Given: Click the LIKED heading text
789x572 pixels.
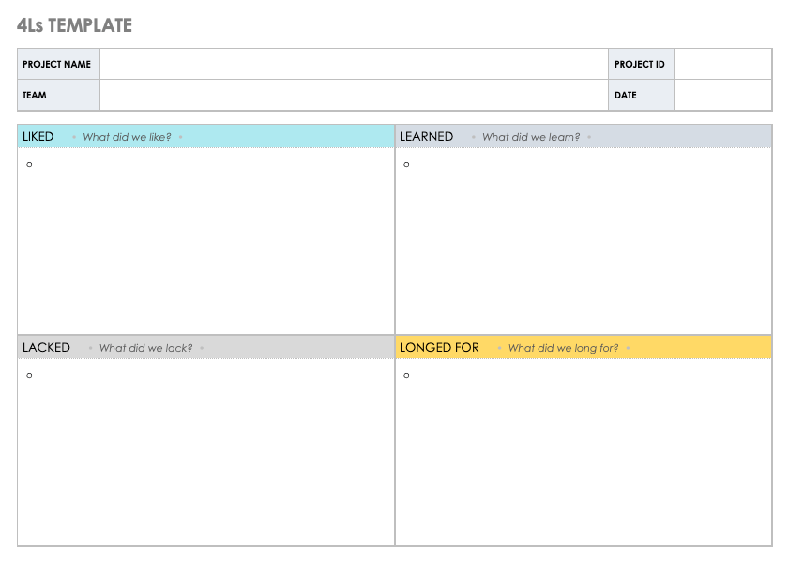Looking at the screenshot, I should (38, 137).
